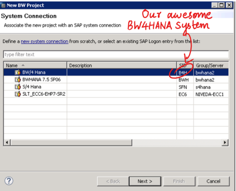Close the New BW Project dialog
This screenshot has height=191, width=236.
click(x=229, y=5)
